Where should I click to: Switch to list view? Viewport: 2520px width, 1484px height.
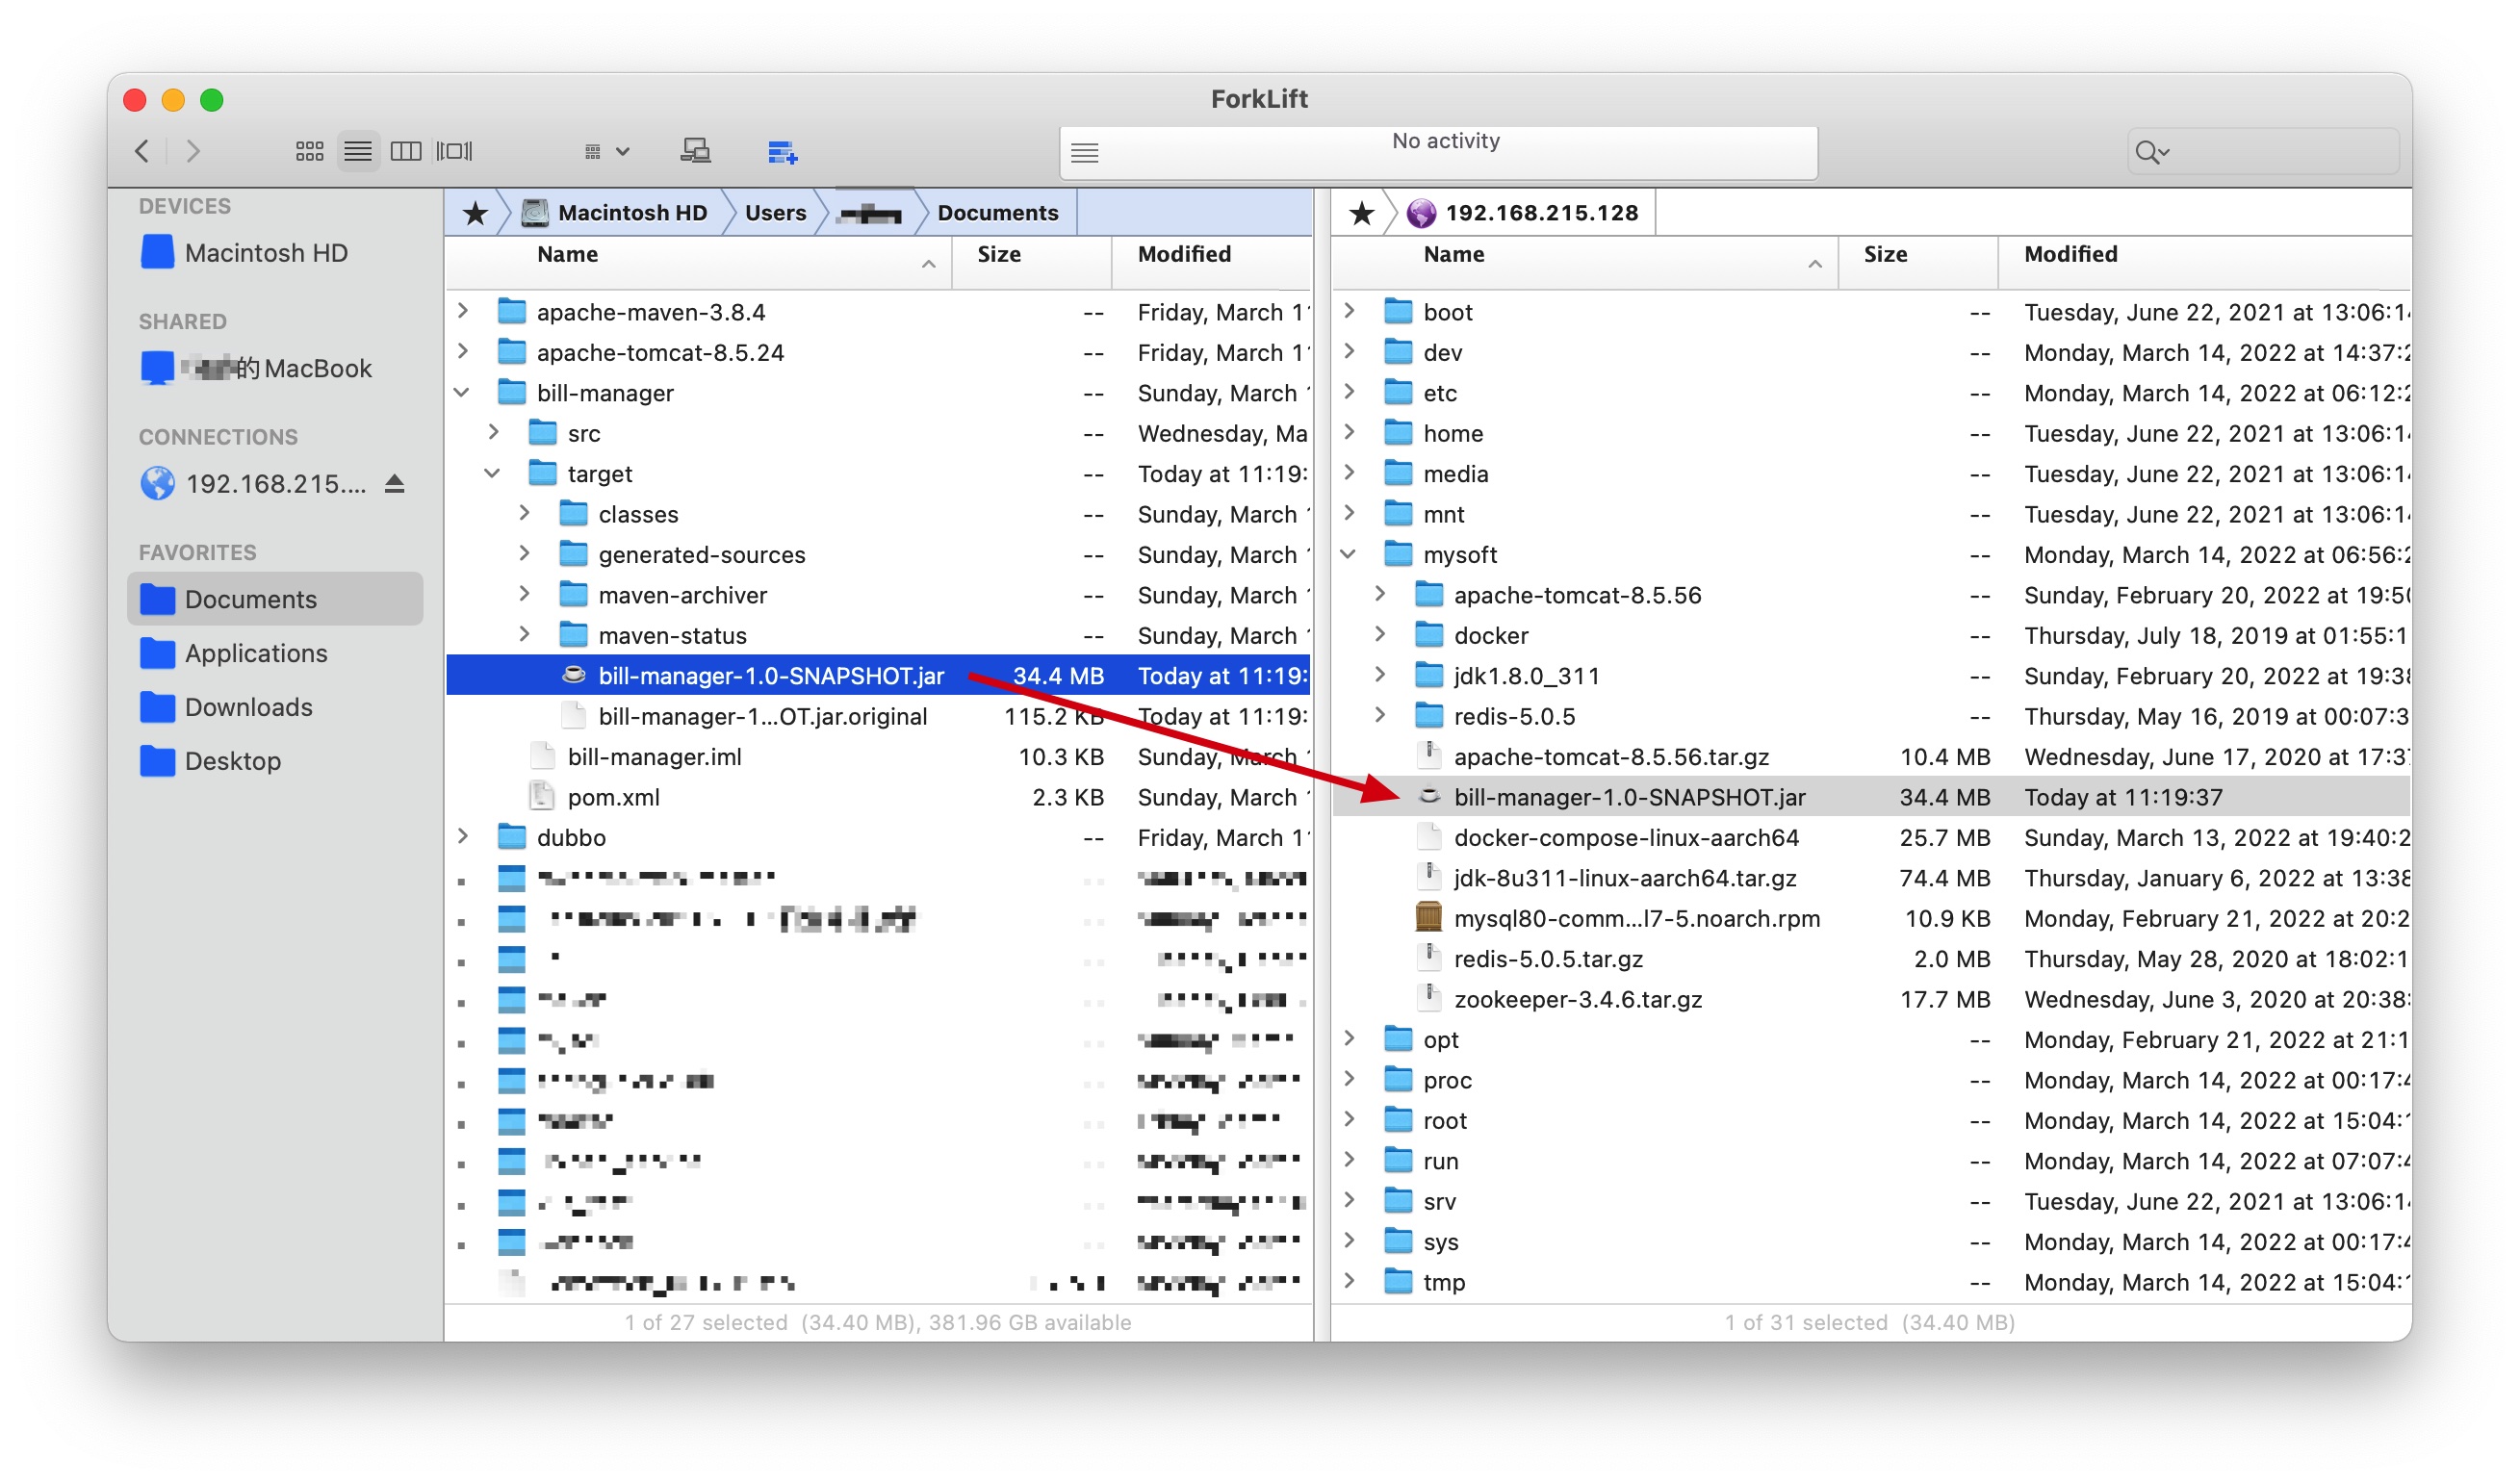point(358,151)
